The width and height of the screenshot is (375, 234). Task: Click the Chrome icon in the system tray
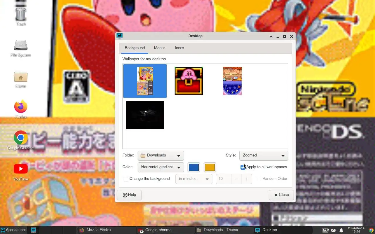[x=371, y=230]
